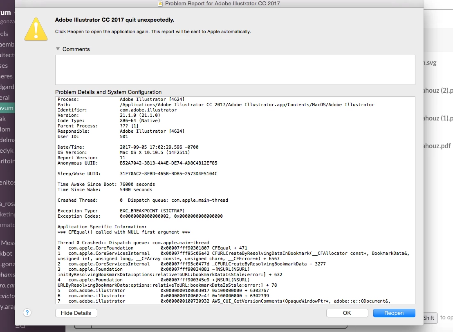
Task: Click the 'URLByResolvingBookmarkData:options' + 78 line
Action: coord(167,285)
